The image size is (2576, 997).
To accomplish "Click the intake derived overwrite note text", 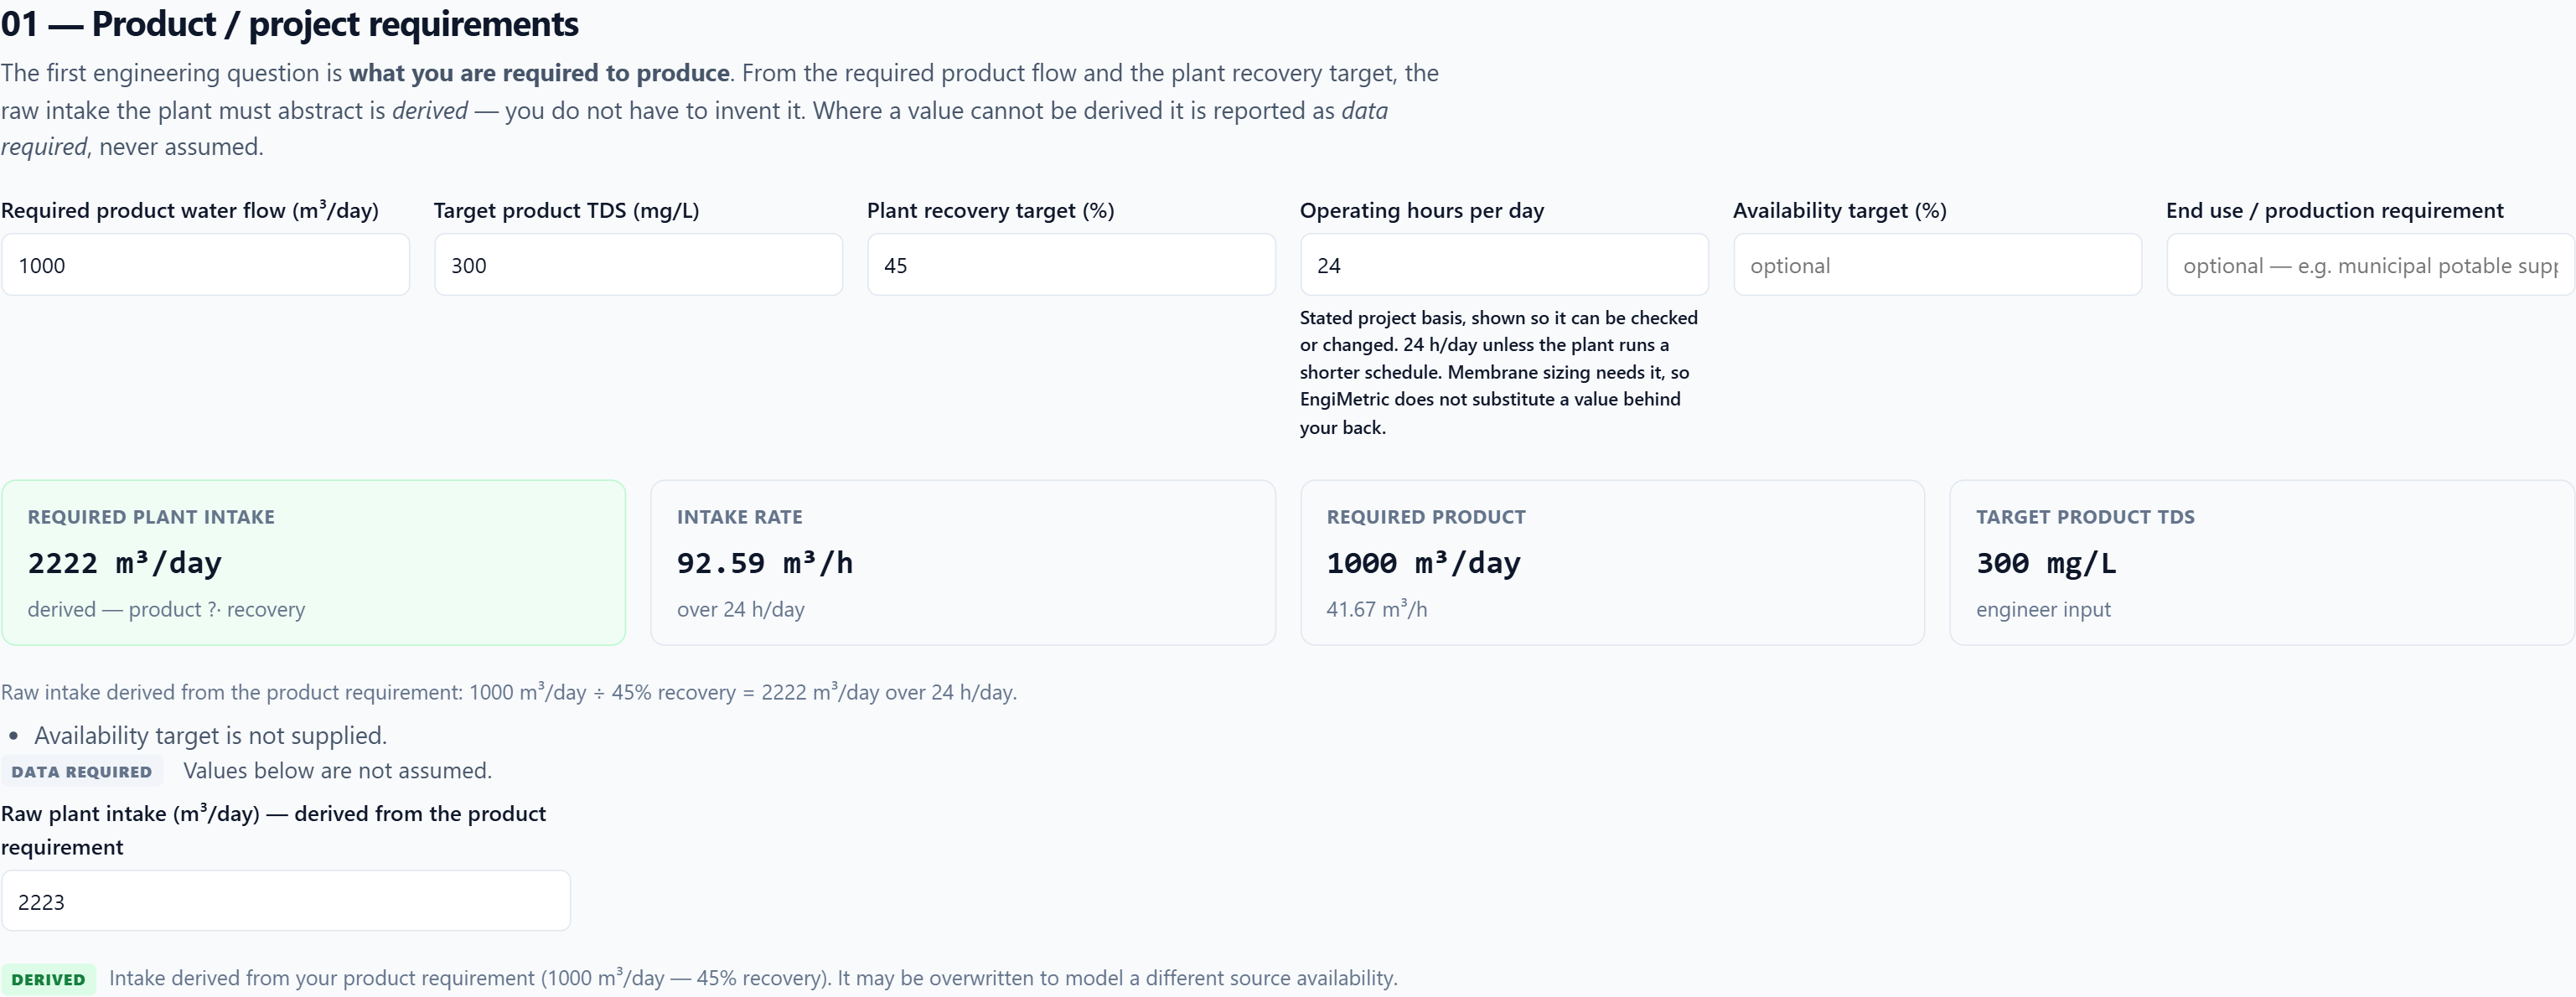I will coord(753,978).
